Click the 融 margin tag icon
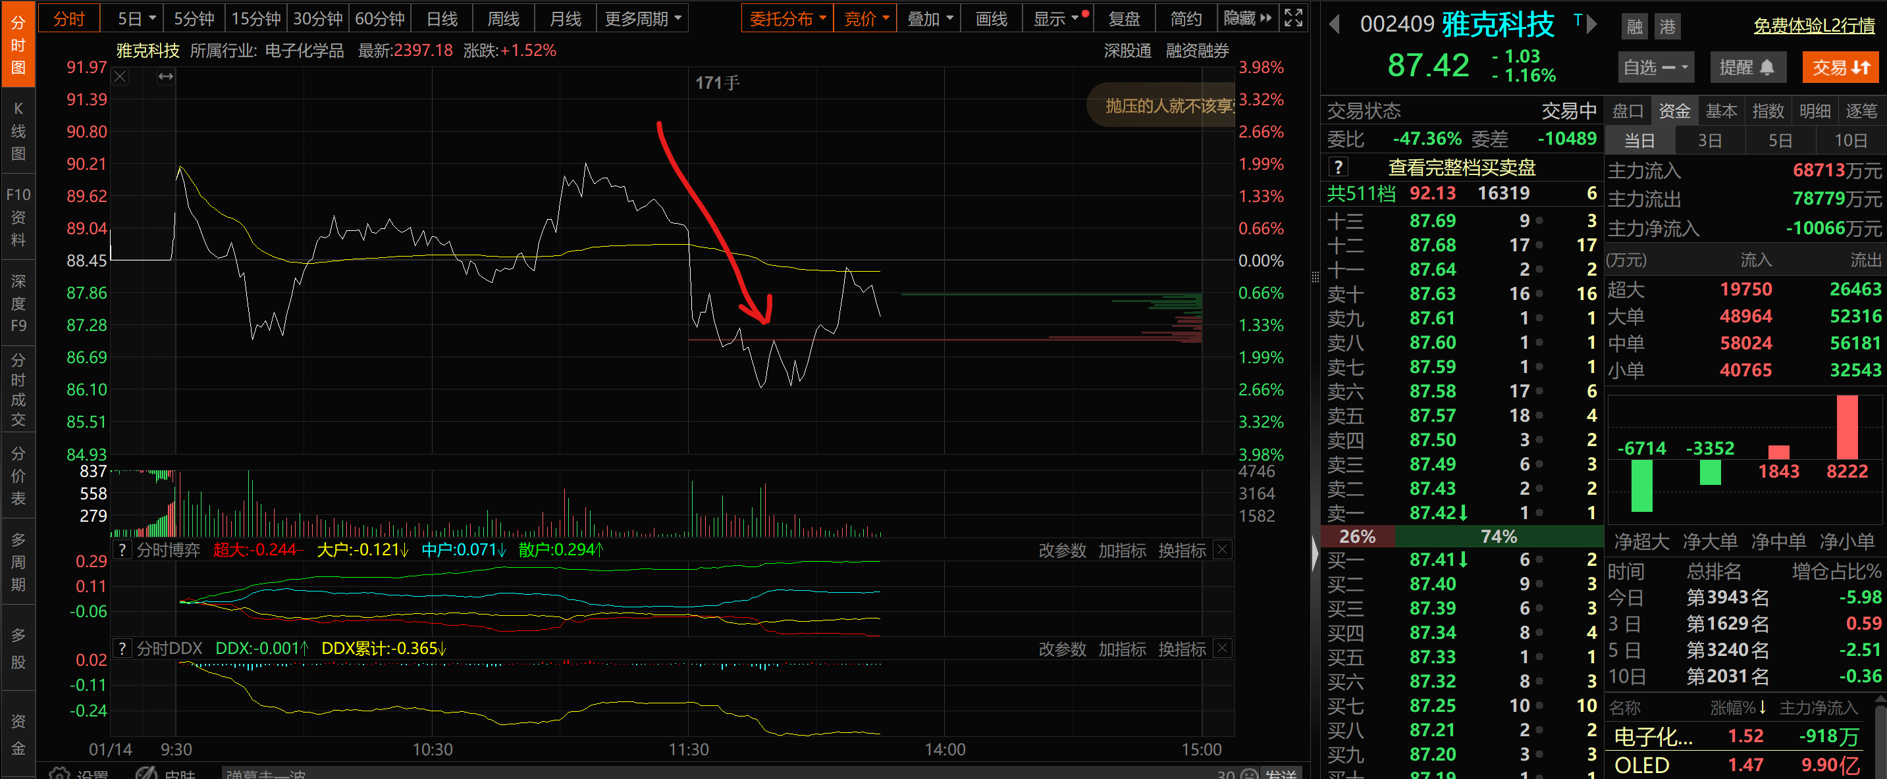 [x=1634, y=27]
